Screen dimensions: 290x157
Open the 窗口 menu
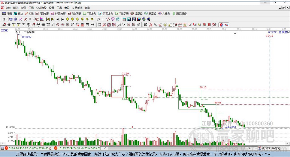pos(67,8)
